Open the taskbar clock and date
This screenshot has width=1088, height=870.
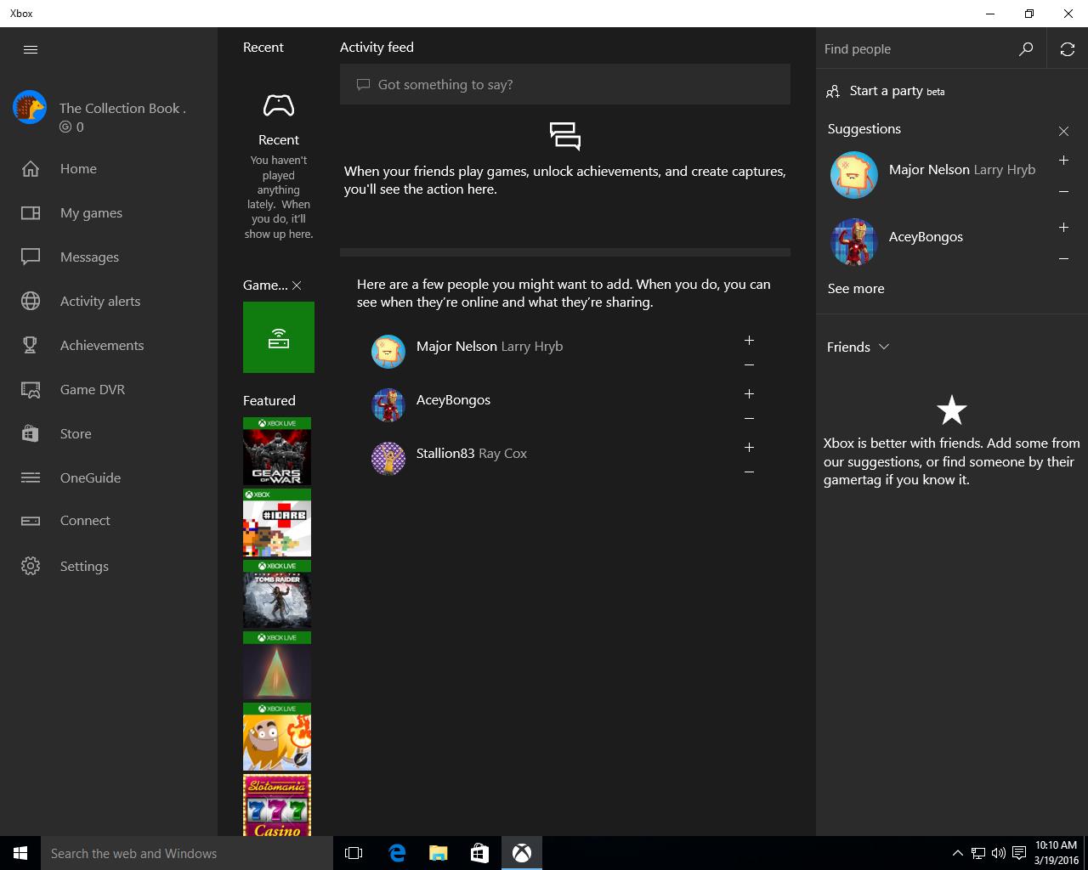click(x=1057, y=853)
